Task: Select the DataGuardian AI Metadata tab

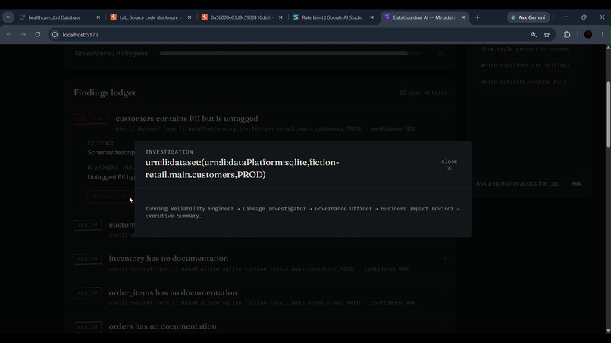Action: coord(423,17)
